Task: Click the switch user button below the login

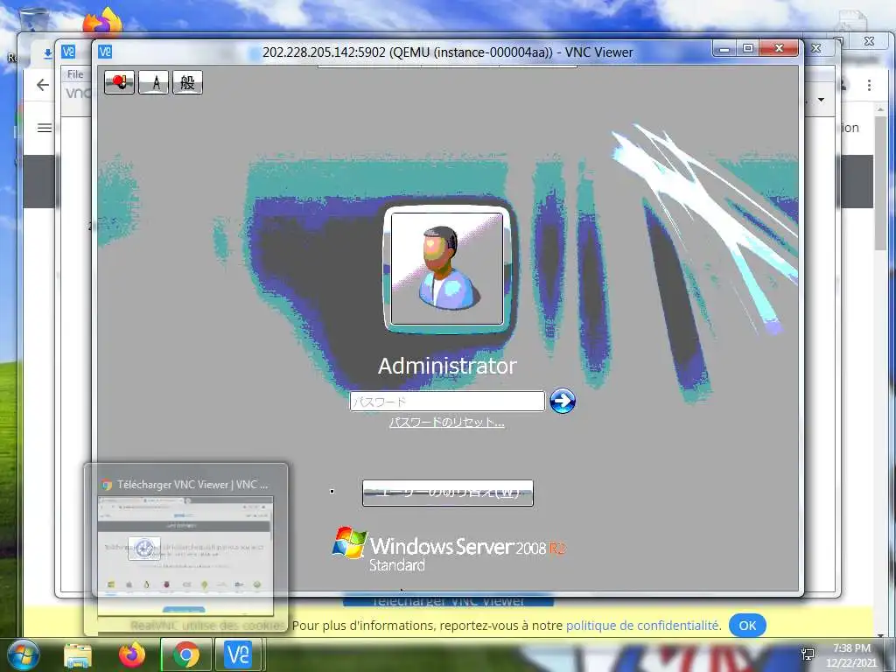Action: [x=447, y=493]
